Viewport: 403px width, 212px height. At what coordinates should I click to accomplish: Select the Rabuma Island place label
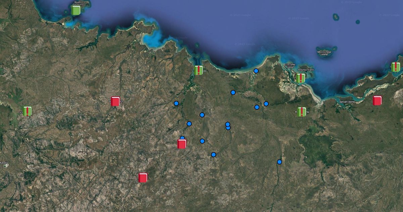coord(306,70)
